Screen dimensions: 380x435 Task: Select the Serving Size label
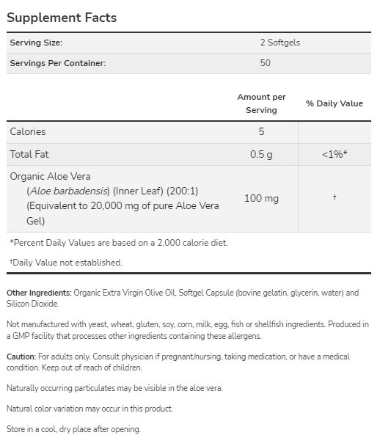[36, 43]
